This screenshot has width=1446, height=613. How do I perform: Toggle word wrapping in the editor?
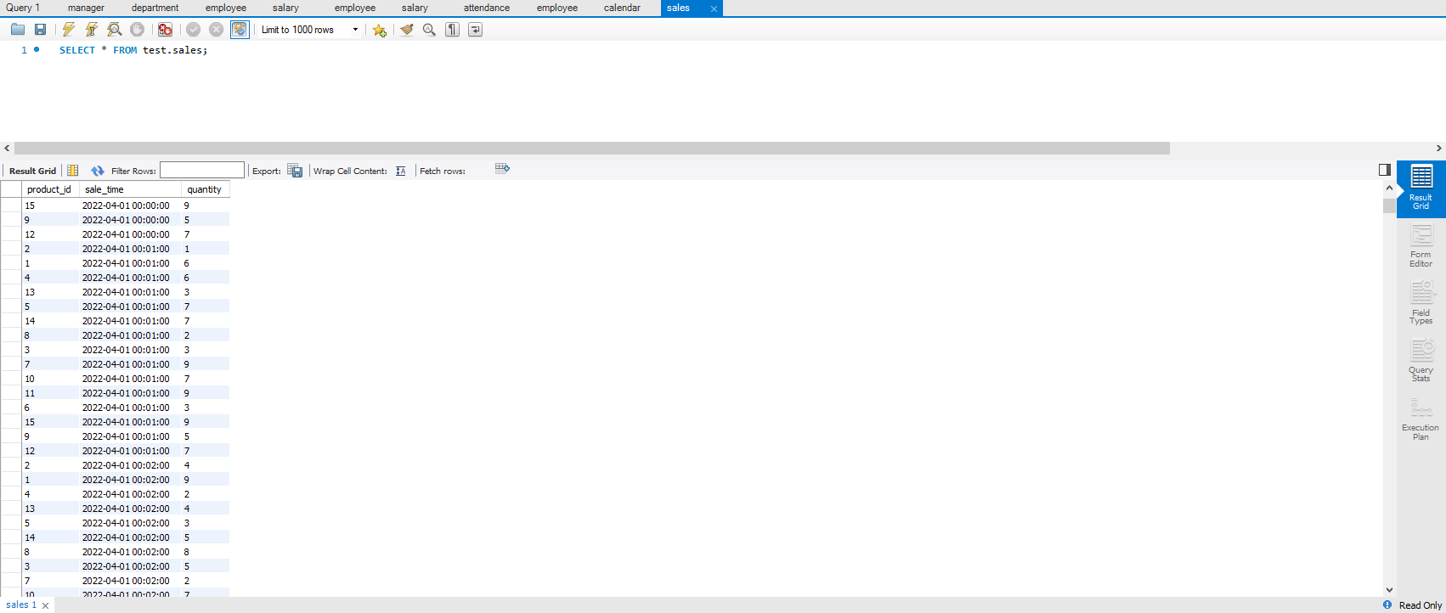(x=476, y=30)
